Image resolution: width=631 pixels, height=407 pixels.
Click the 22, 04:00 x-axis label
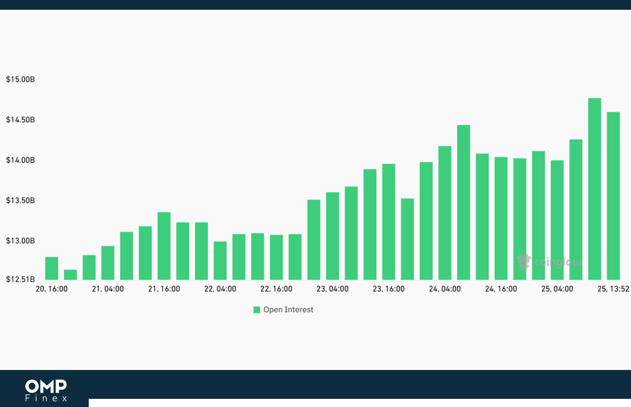pyautogui.click(x=220, y=289)
